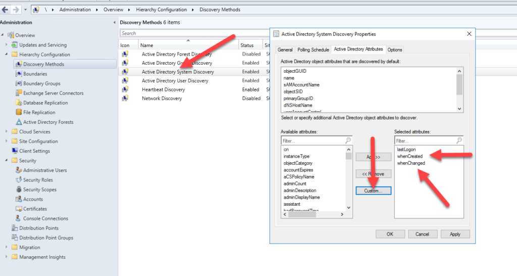
Task: Sort list by Status column header
Action: click(250, 45)
